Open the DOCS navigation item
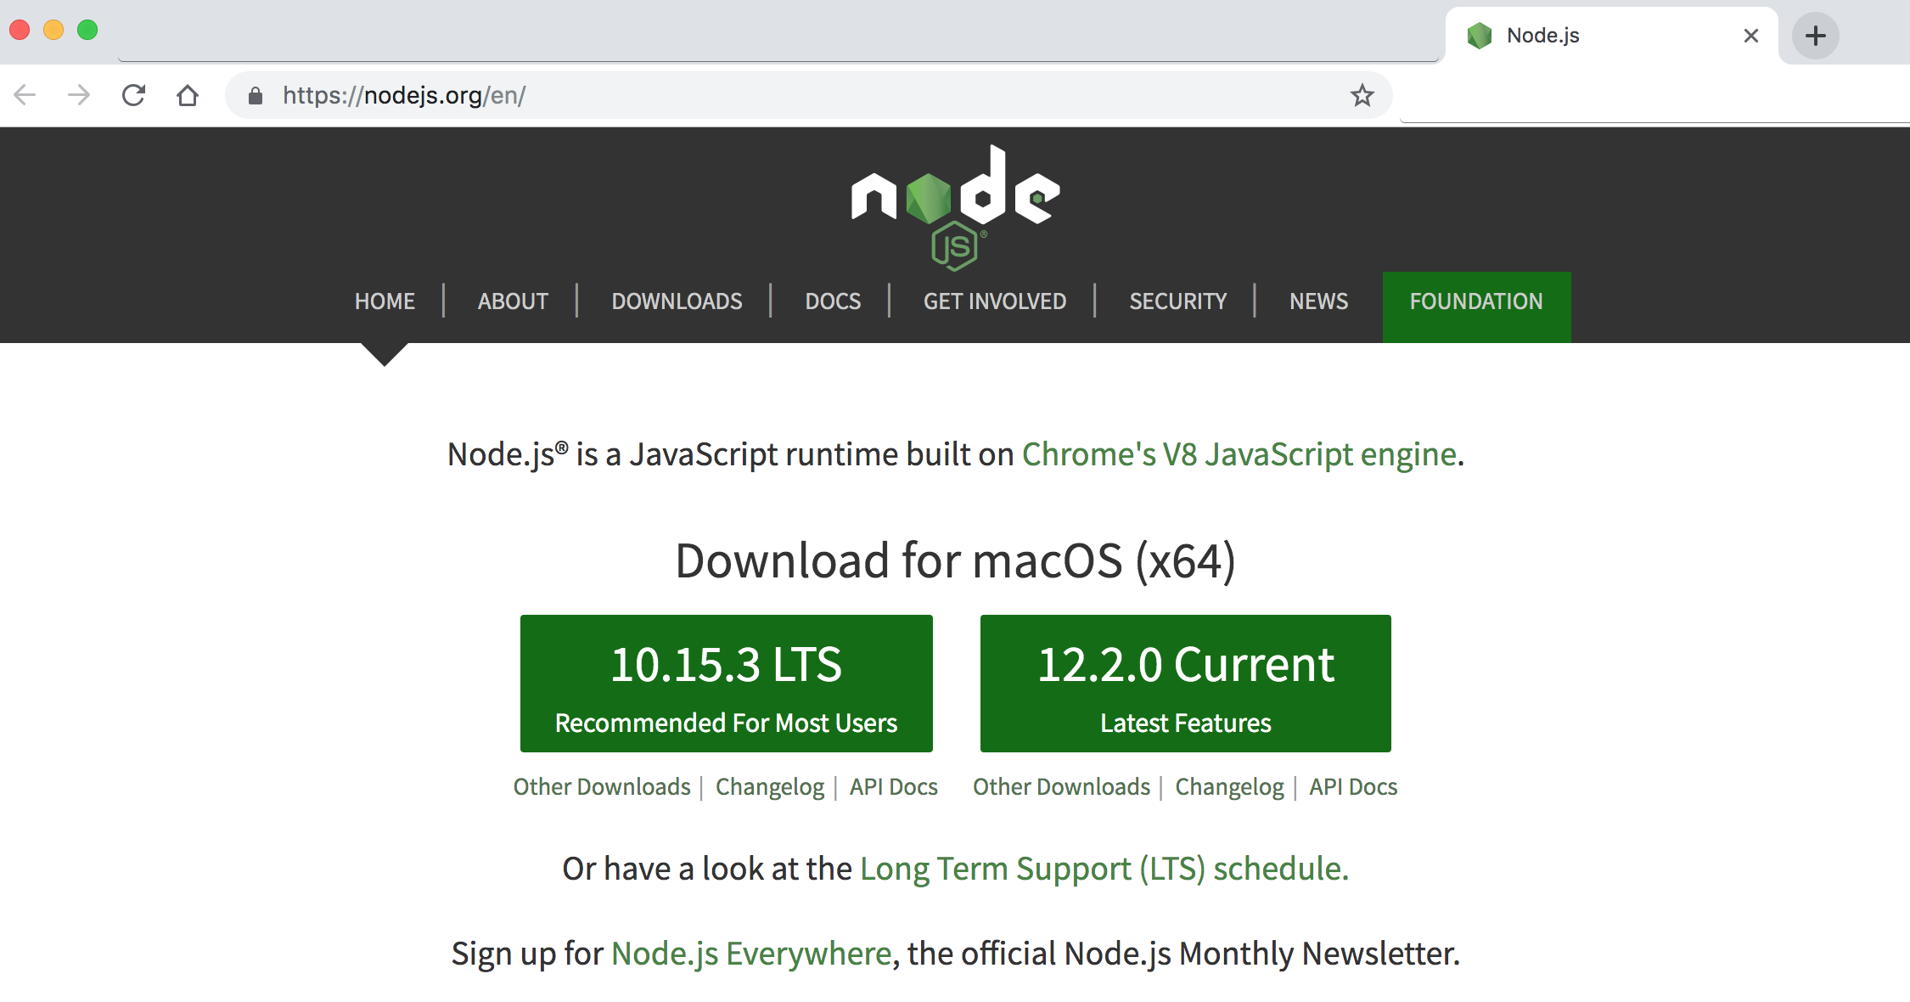The width and height of the screenshot is (1910, 1002). click(x=833, y=301)
